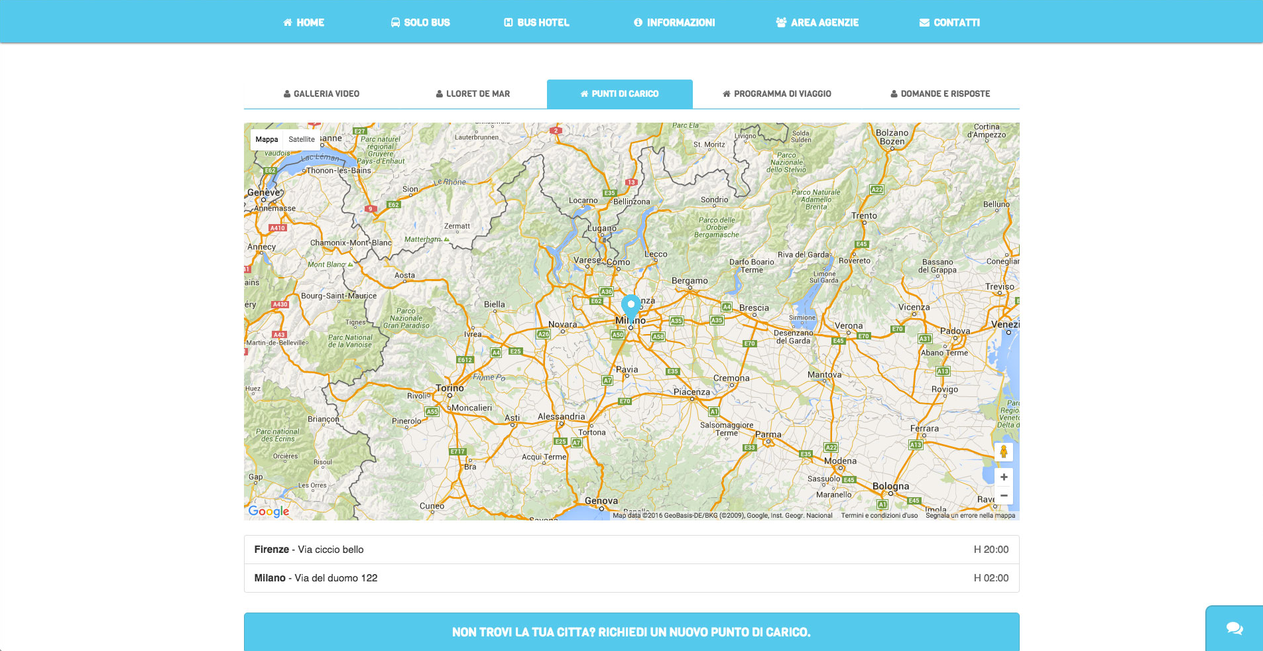The width and height of the screenshot is (1263, 651).
Task: Click the hotel icon beside Bus Hotel
Action: click(509, 23)
